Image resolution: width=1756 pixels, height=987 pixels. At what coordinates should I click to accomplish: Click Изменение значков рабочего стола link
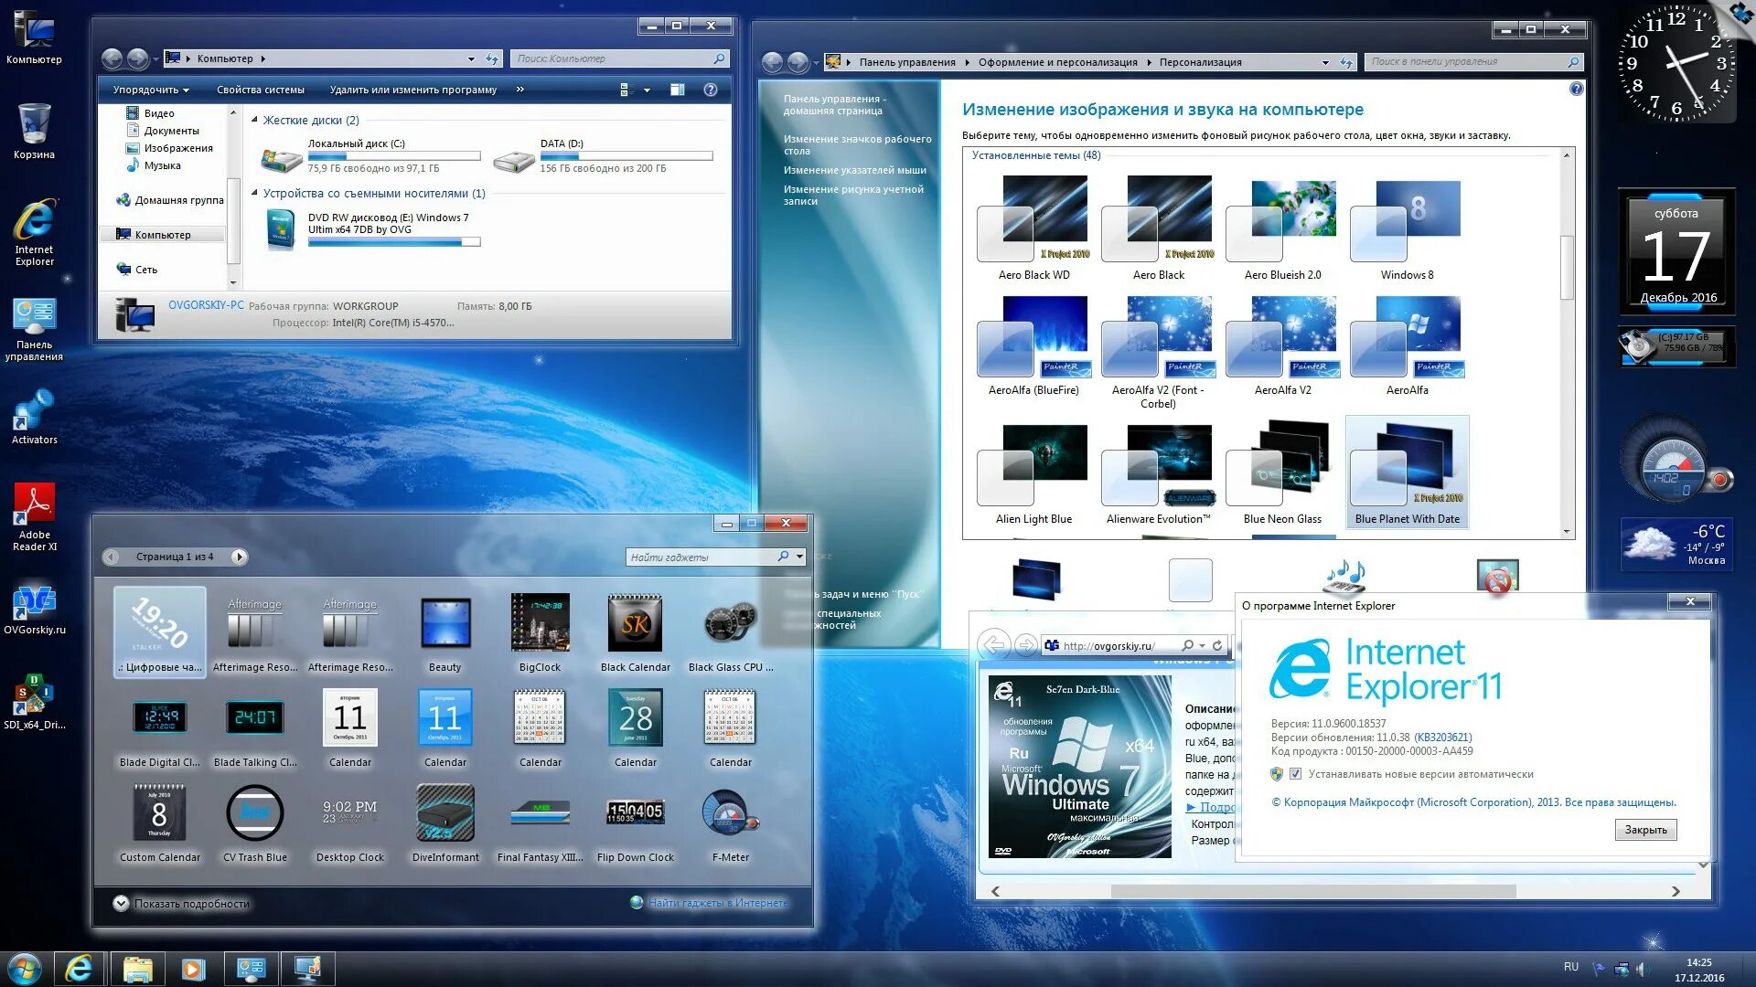click(855, 143)
